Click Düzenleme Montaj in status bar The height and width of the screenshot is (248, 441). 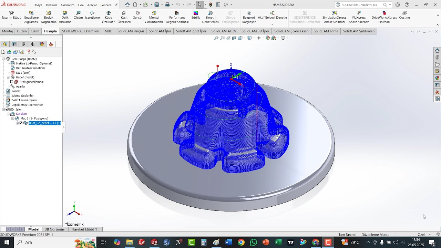tap(376, 235)
